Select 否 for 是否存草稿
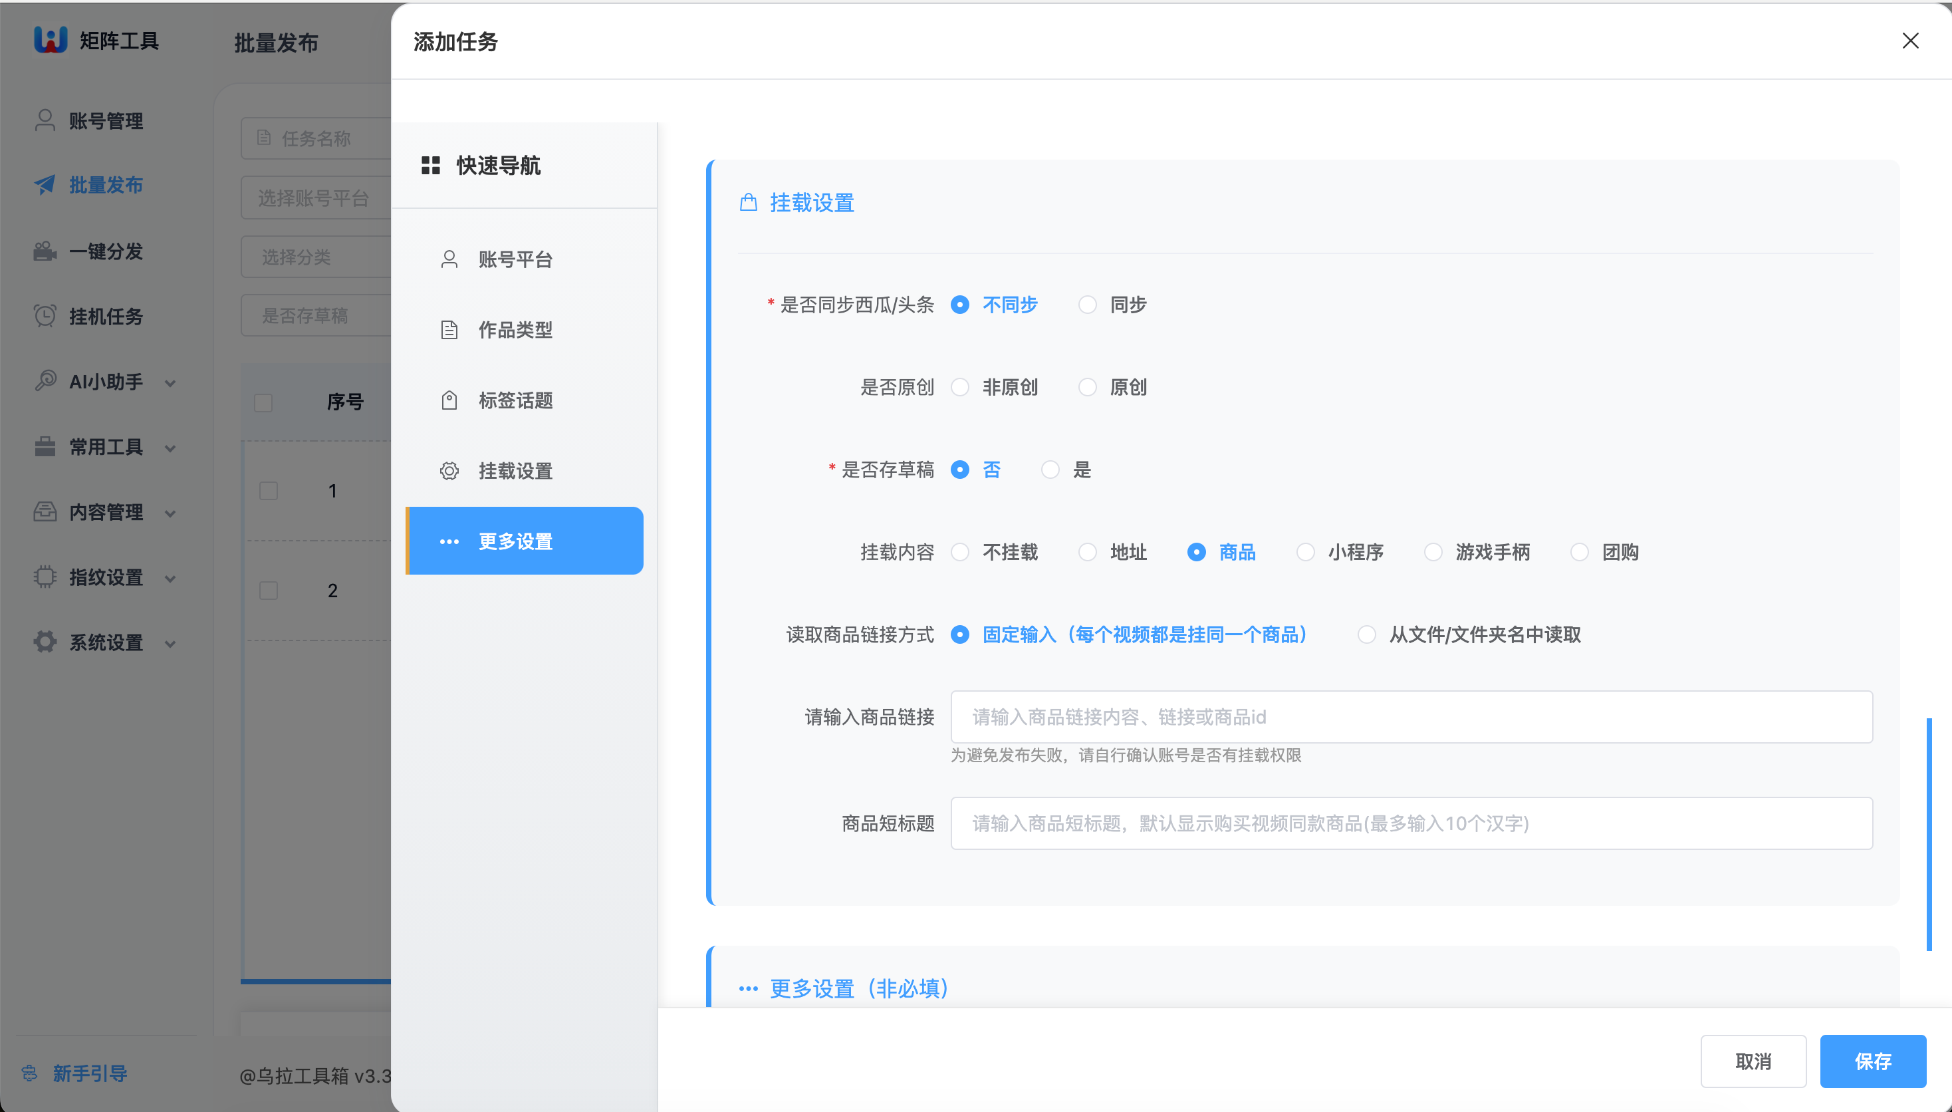Viewport: 1952px width, 1112px height. [975, 470]
